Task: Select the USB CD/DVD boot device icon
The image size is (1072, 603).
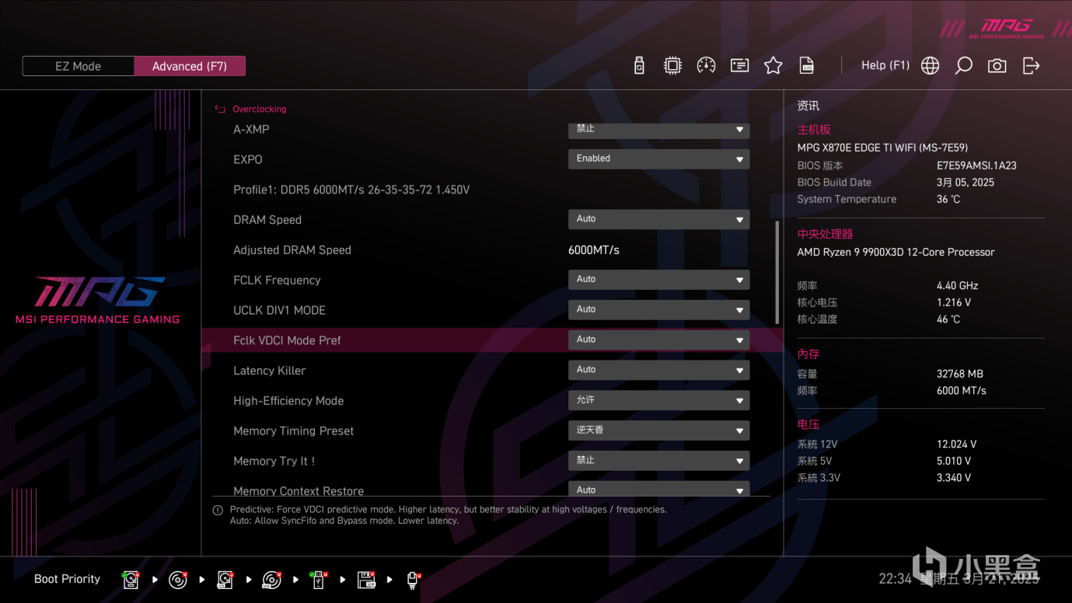Action: 271,580
